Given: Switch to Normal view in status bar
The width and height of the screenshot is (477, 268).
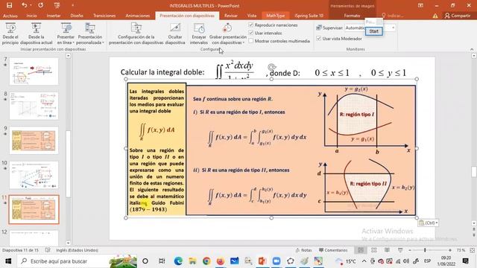Looking at the screenshot, I should [361, 250].
